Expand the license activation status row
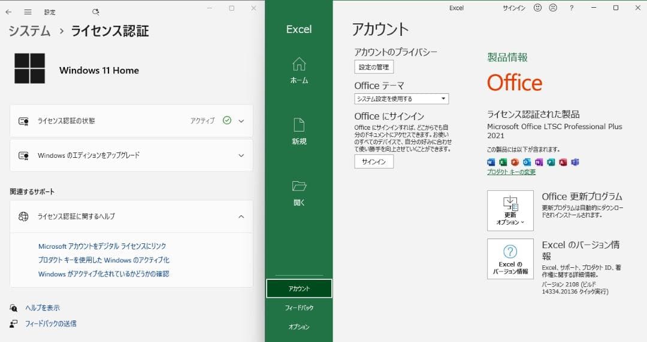 [241, 121]
